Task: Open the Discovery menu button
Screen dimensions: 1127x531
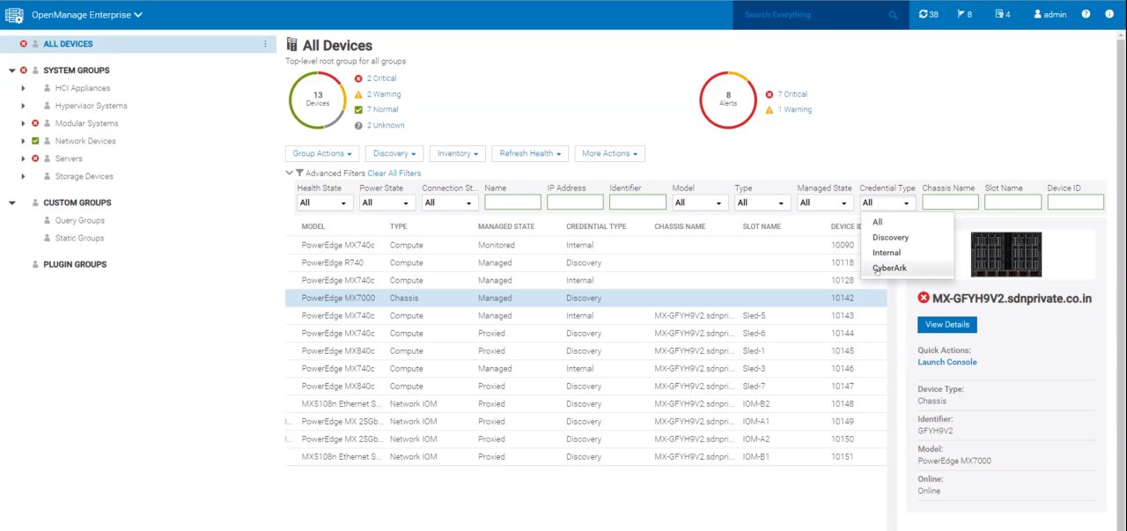Action: pyautogui.click(x=394, y=153)
